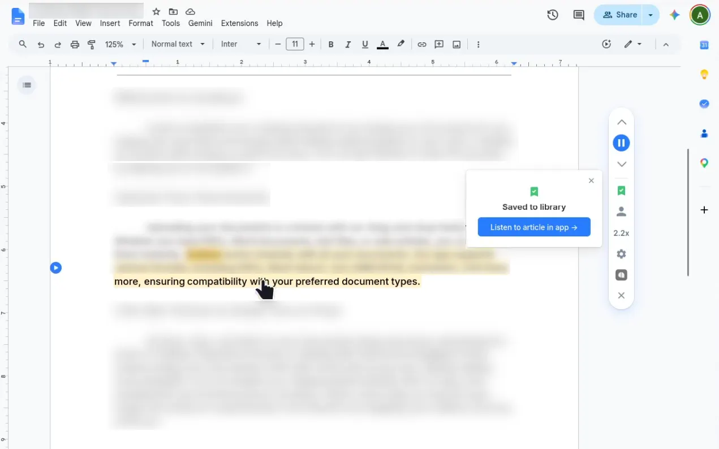
Task: Select the paint format tool
Action: [92, 44]
